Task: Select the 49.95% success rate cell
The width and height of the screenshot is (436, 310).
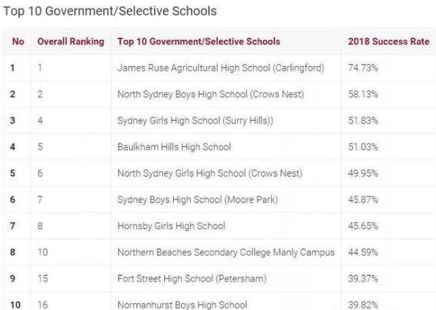Action: click(x=363, y=173)
